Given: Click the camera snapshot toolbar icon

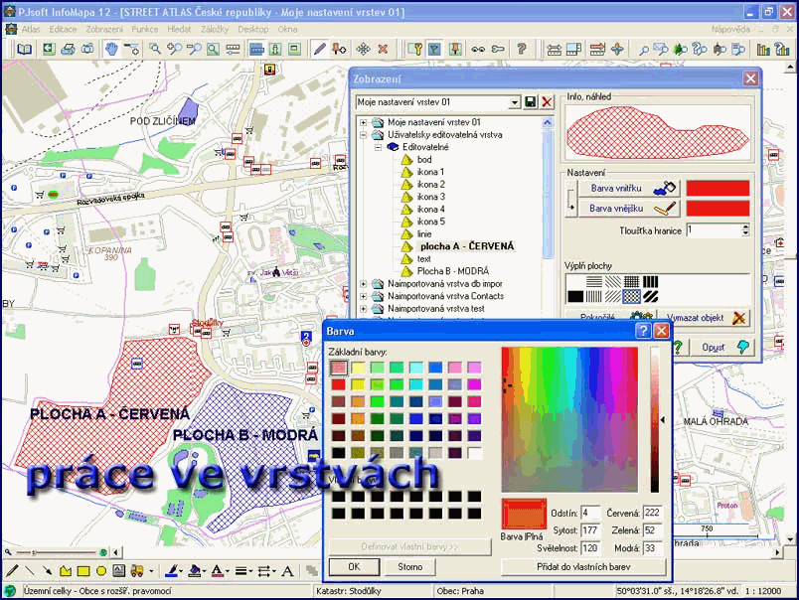Looking at the screenshot, I should [x=88, y=49].
